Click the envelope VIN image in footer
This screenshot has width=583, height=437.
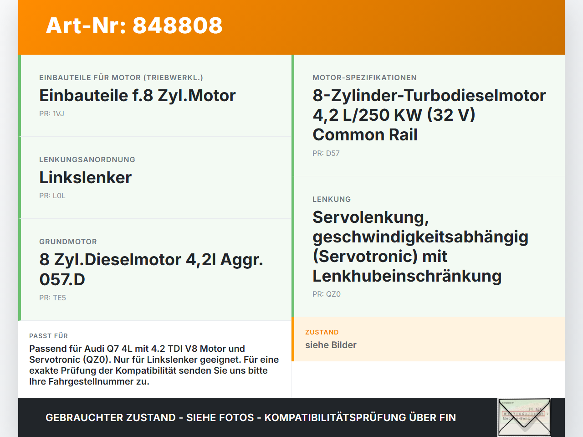pyautogui.click(x=525, y=417)
